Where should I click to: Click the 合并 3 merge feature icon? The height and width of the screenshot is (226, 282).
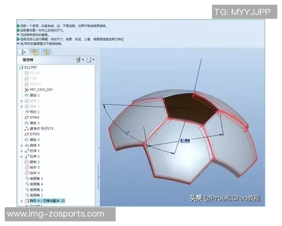click(26, 167)
